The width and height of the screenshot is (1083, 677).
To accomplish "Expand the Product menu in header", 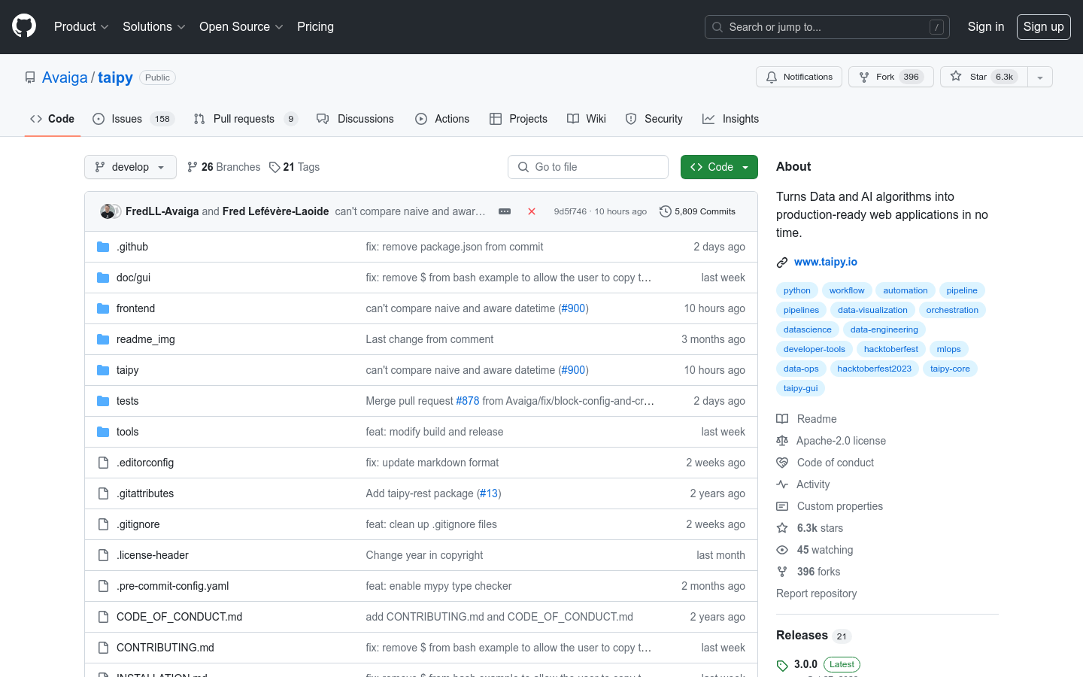I will pos(81,26).
